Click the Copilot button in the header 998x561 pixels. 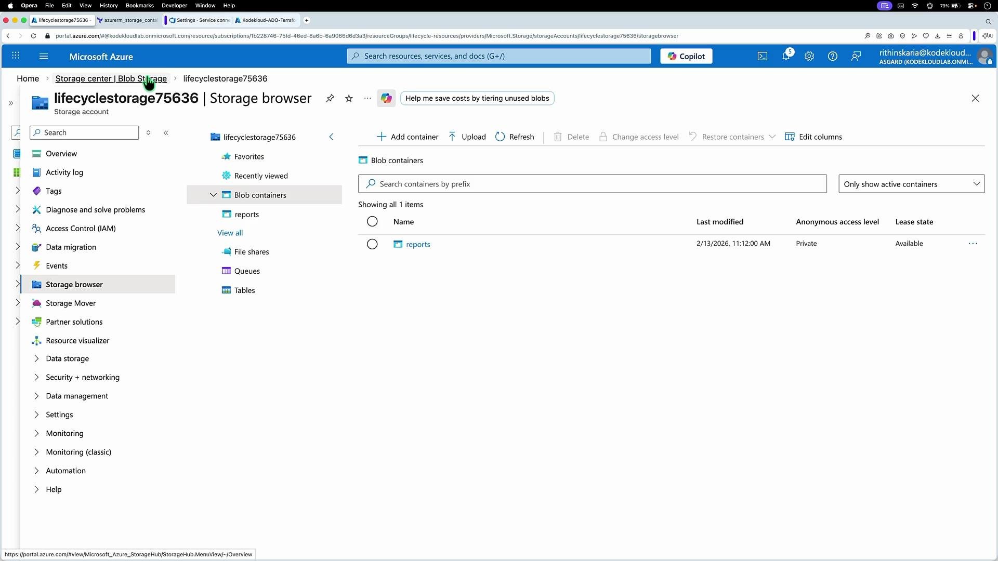[x=686, y=56]
